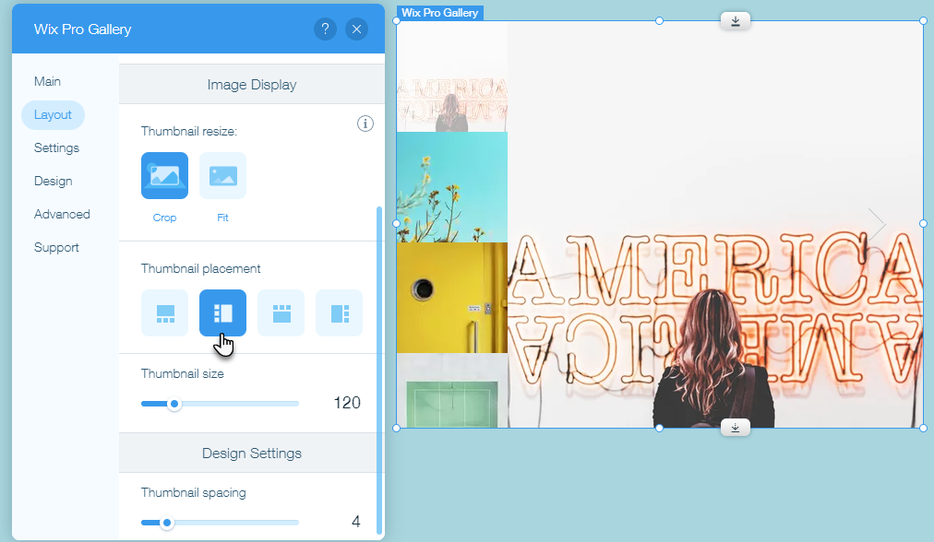Set thumbnail placement to bottom
This screenshot has width=934, height=542.
[x=164, y=313]
